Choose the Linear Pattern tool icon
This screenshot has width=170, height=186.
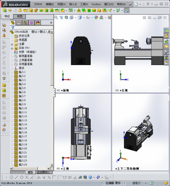pos(71,10)
